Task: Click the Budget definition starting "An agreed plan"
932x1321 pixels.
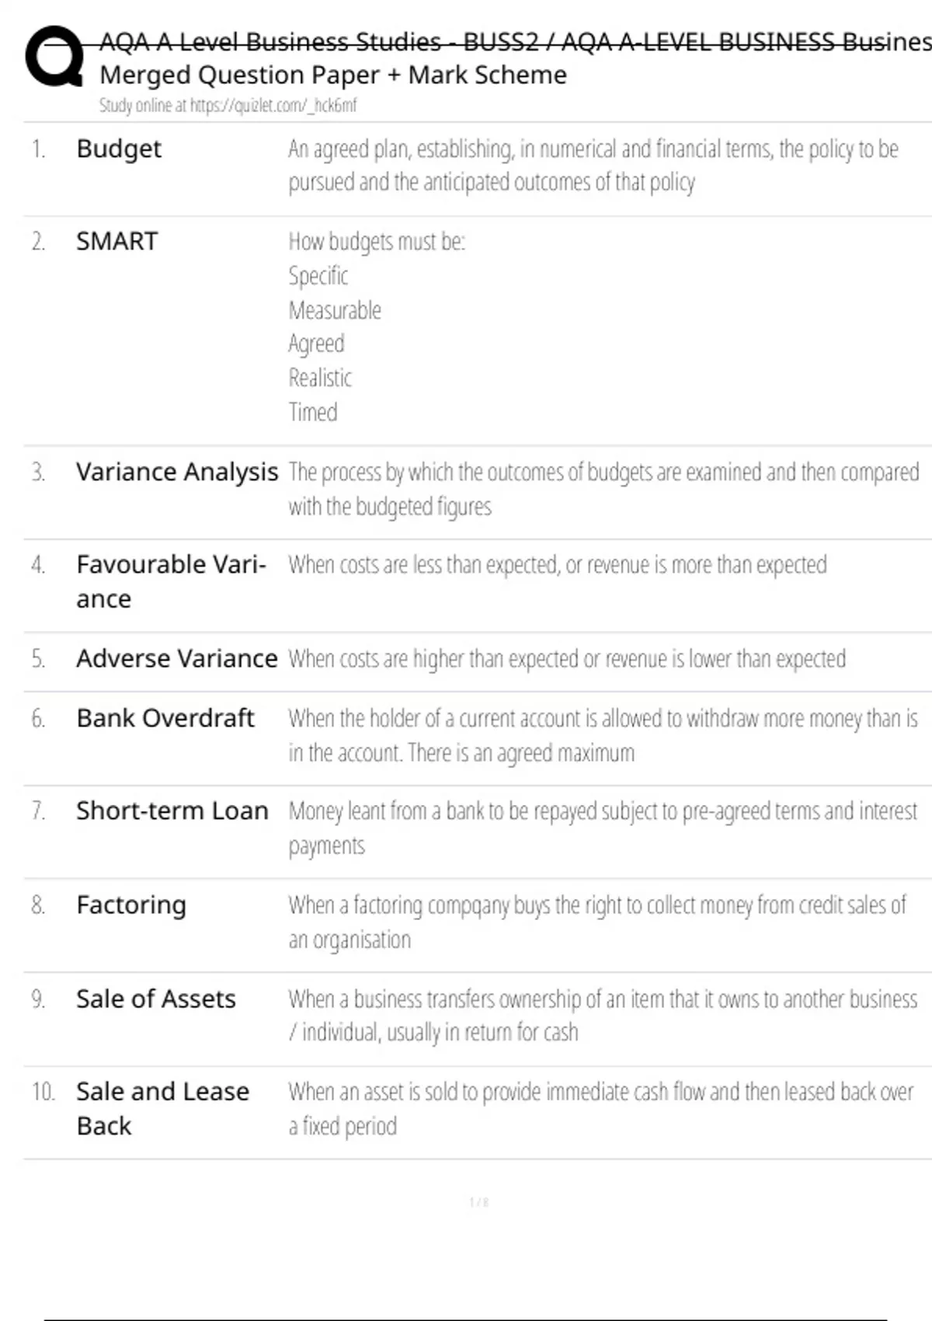Action: pos(593,165)
